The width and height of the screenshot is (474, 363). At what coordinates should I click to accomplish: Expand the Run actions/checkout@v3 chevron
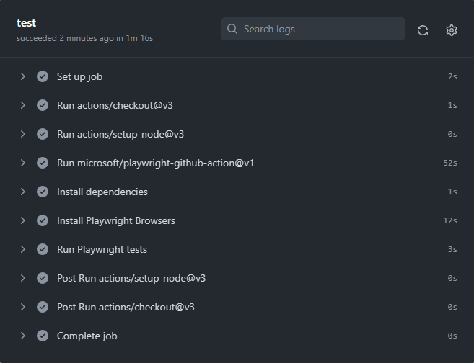22,105
